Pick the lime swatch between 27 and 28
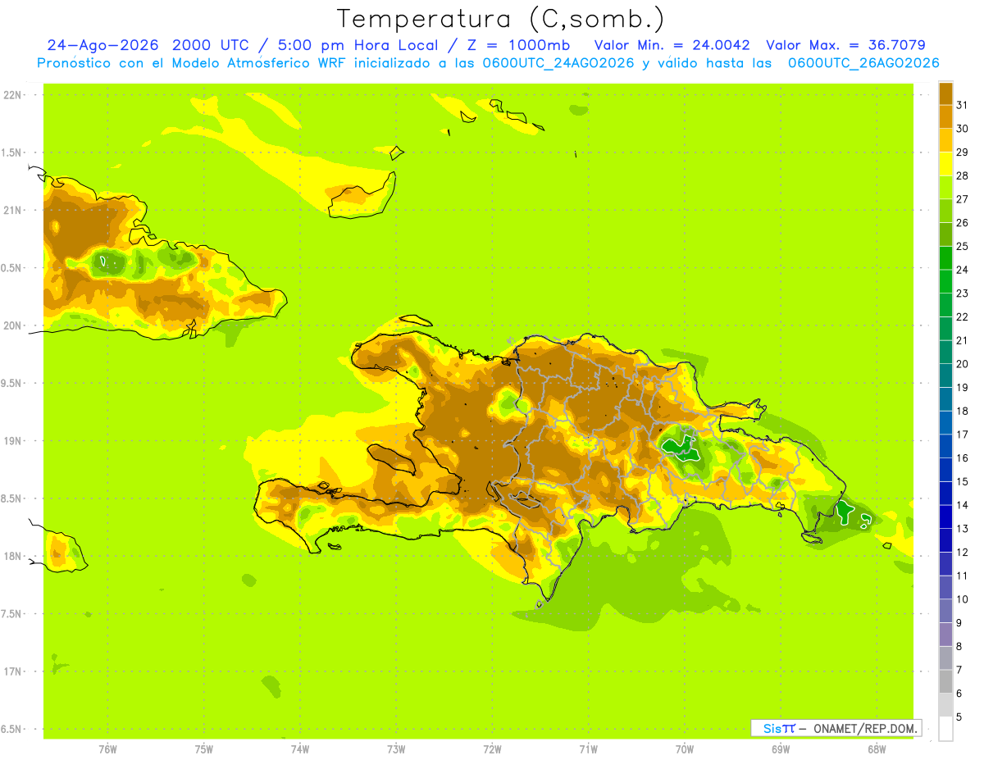 click(945, 187)
